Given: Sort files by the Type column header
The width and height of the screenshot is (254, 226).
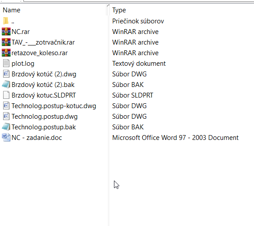Looking at the screenshot, I should (x=119, y=10).
